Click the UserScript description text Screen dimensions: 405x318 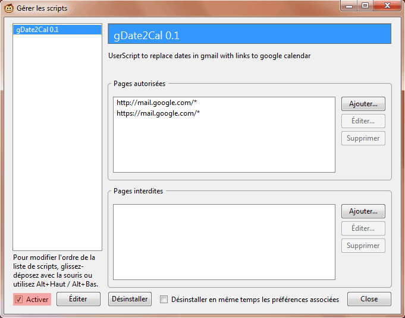[209, 56]
